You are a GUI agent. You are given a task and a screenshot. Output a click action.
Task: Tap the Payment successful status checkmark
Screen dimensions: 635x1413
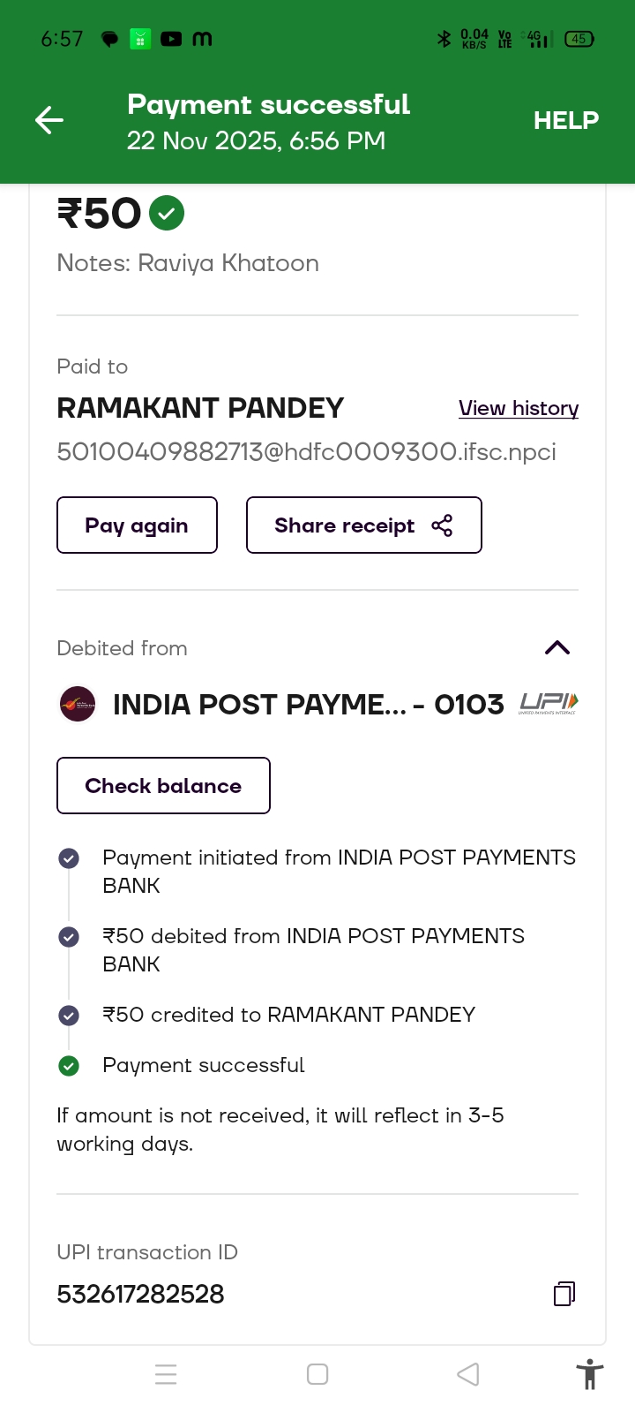point(69,1066)
